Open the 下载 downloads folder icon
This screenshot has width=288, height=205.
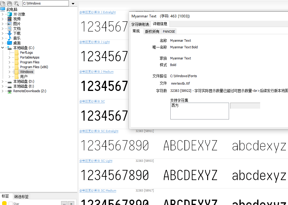pyautogui.click(x=10, y=33)
